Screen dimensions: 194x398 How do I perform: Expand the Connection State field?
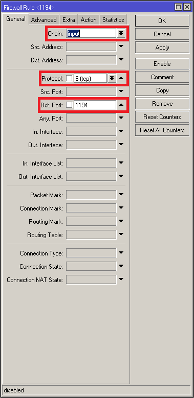tap(121, 266)
